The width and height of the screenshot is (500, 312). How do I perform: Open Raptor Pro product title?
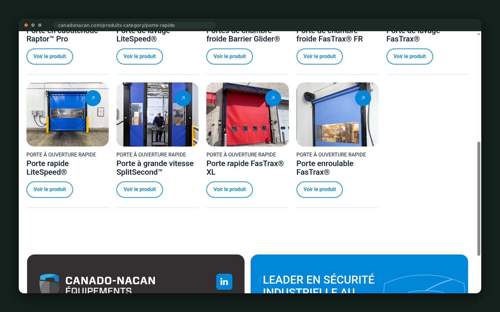[62, 37]
